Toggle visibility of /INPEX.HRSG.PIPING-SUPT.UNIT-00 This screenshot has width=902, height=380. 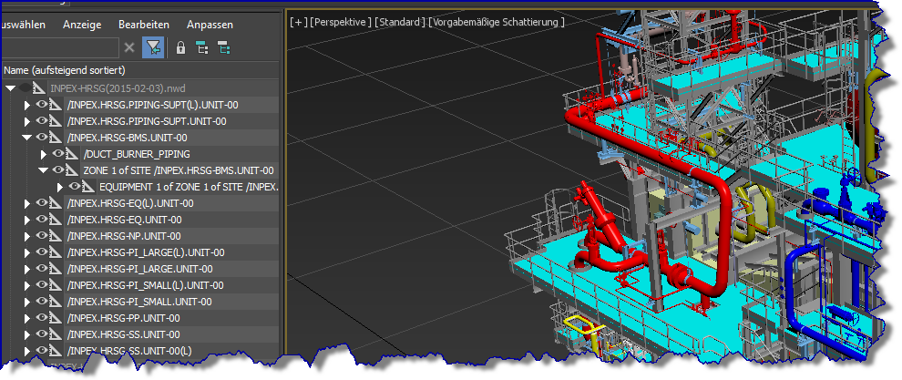coord(41,121)
